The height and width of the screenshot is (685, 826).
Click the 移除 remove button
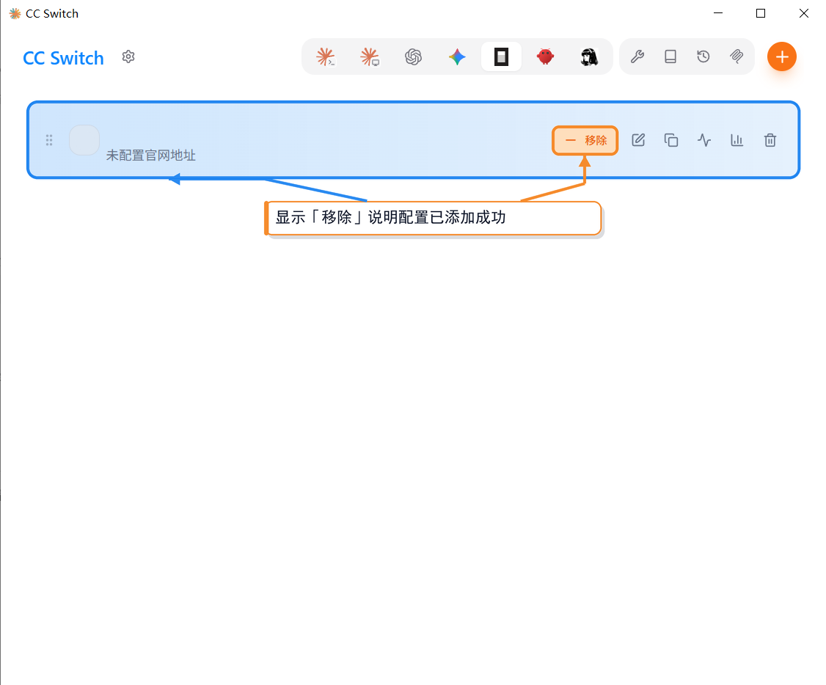coord(585,141)
